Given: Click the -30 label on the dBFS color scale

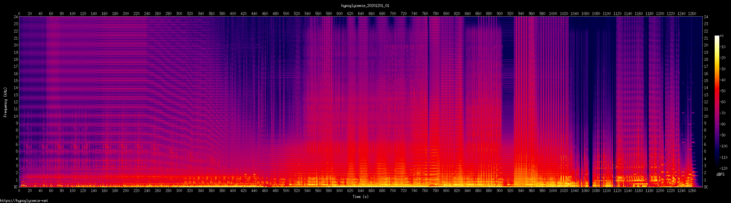Looking at the screenshot, I should [723, 69].
